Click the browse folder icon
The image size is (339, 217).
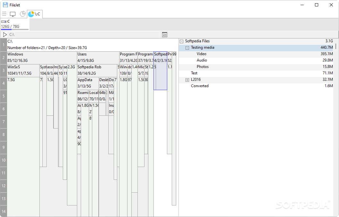[165, 35]
